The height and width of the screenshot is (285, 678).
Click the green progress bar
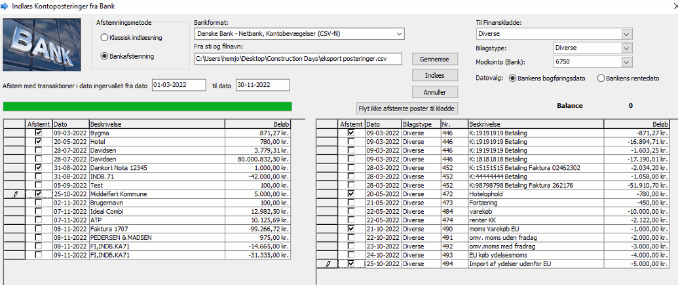click(147, 107)
